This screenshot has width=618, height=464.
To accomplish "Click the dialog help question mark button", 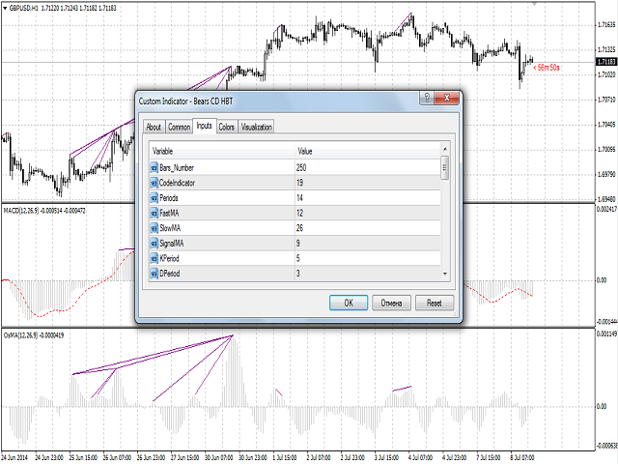I will coord(427,98).
